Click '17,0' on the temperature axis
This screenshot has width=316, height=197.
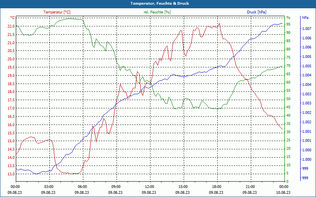11,108
